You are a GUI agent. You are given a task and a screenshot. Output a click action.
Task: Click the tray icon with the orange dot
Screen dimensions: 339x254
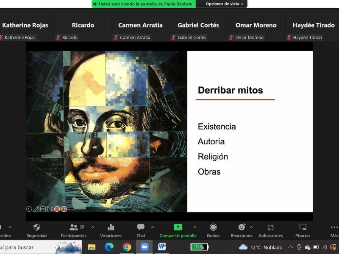point(333,247)
